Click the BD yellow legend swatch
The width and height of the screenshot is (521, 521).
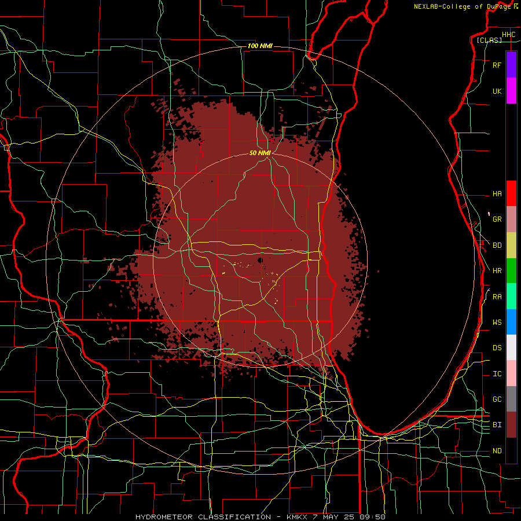coord(511,245)
